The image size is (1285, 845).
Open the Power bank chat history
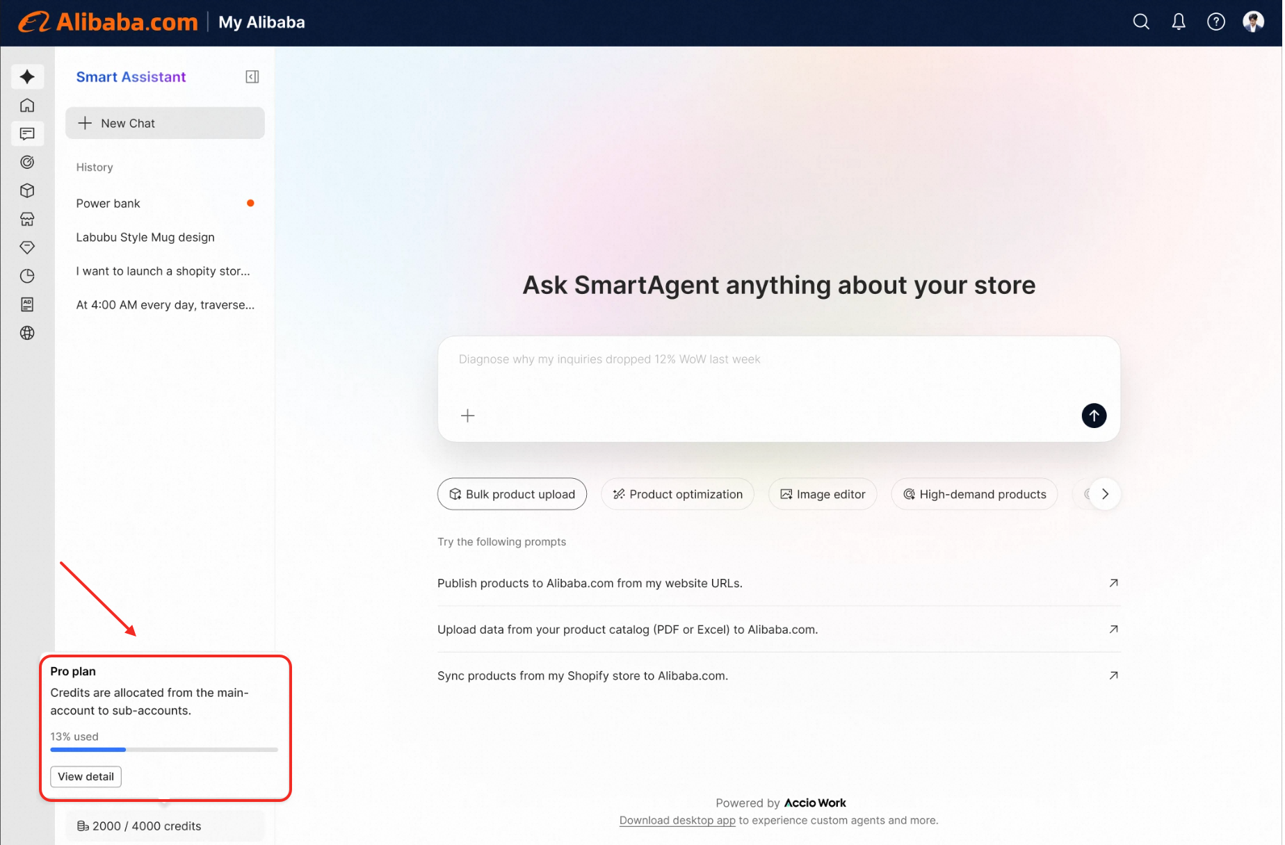[165, 203]
